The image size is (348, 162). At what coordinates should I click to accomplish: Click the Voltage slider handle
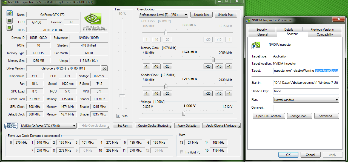(x=184, y=113)
